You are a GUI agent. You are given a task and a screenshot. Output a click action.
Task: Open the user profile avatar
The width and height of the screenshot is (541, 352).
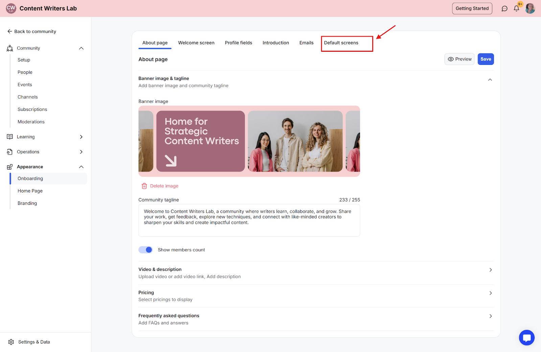[530, 8]
